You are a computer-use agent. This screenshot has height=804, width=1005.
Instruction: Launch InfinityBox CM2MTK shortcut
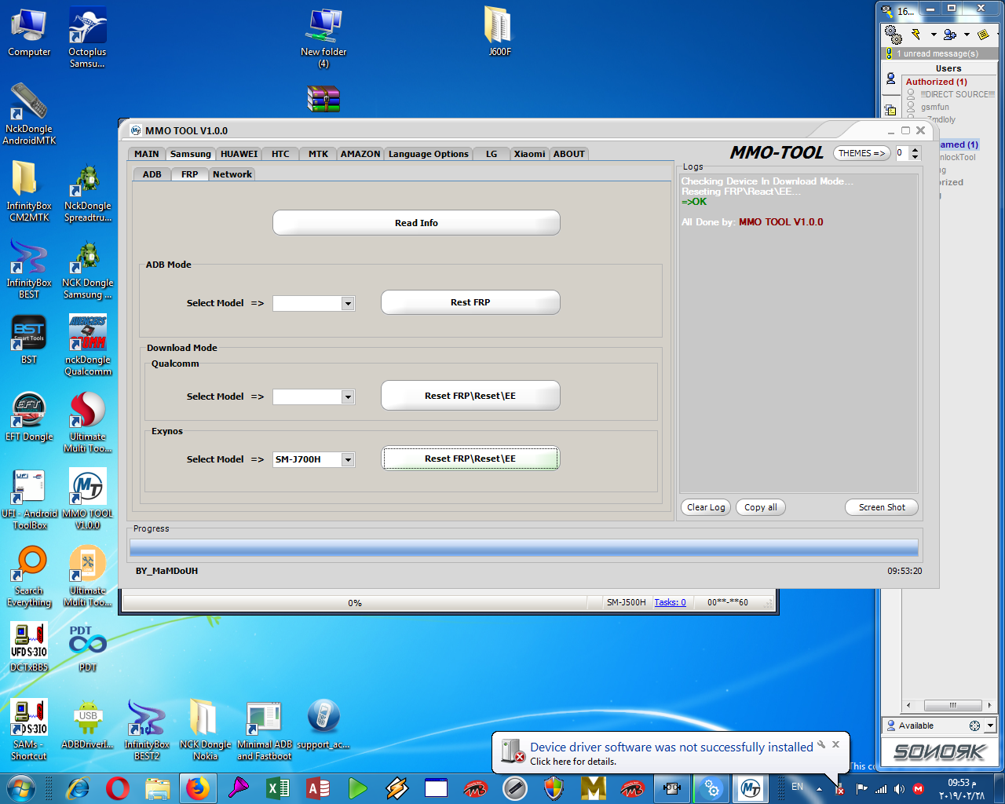pos(29,191)
